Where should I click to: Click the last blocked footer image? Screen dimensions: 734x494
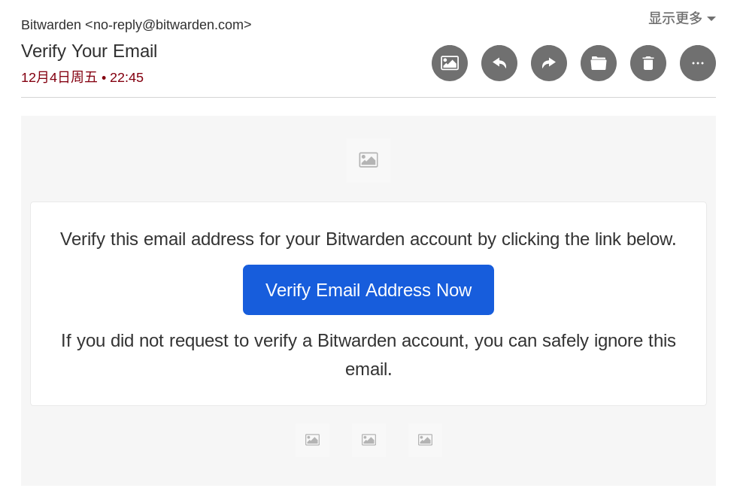pos(425,440)
